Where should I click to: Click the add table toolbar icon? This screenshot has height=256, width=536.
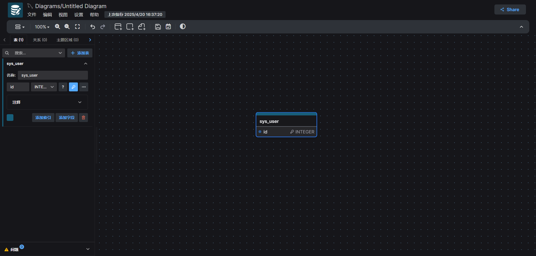click(118, 27)
